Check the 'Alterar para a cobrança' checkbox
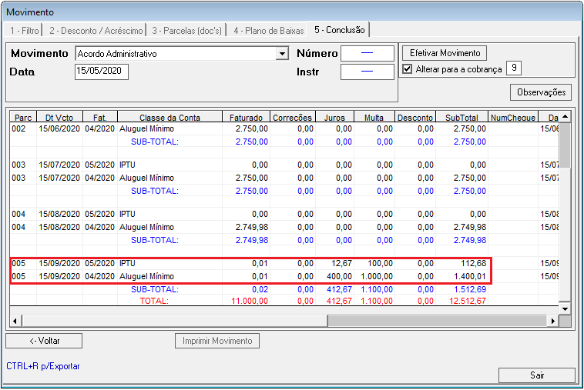Screen dimensions: 584x390 (408, 69)
